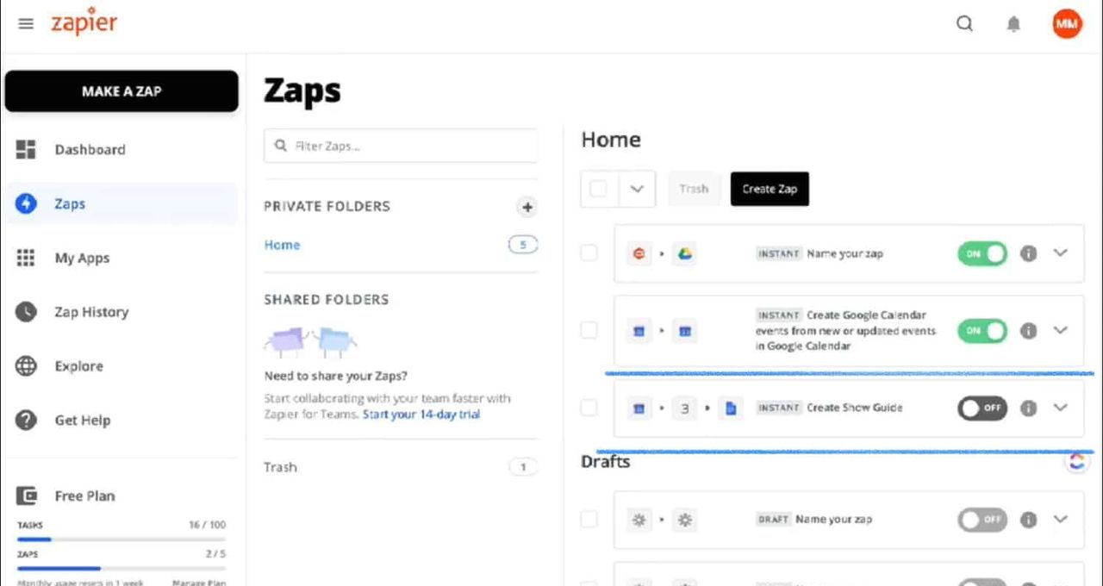The image size is (1103, 586).
Task: Open the MM user avatar menu
Action: click(1067, 24)
